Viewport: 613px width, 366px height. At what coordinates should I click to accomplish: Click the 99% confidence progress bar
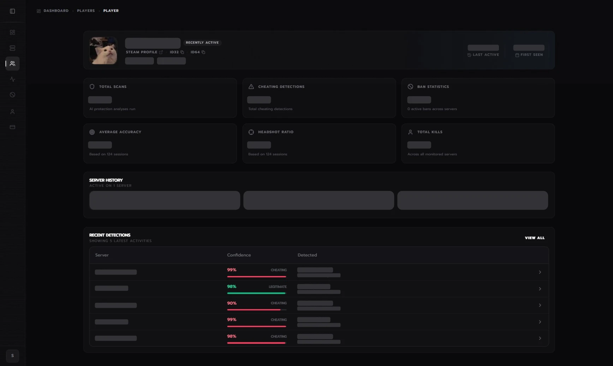[256, 277]
